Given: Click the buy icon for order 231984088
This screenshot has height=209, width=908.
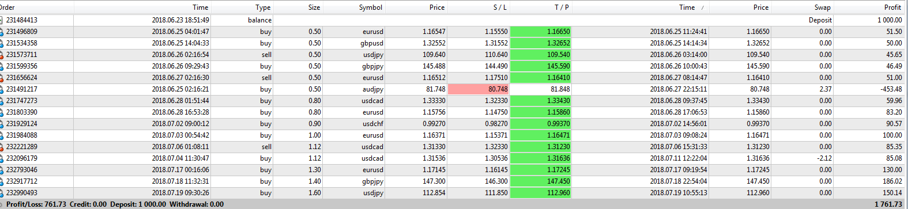Looking at the screenshot, I should click(x=2, y=135).
